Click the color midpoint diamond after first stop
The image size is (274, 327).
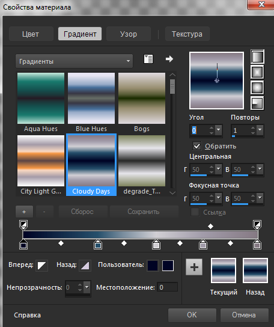pos(61,243)
